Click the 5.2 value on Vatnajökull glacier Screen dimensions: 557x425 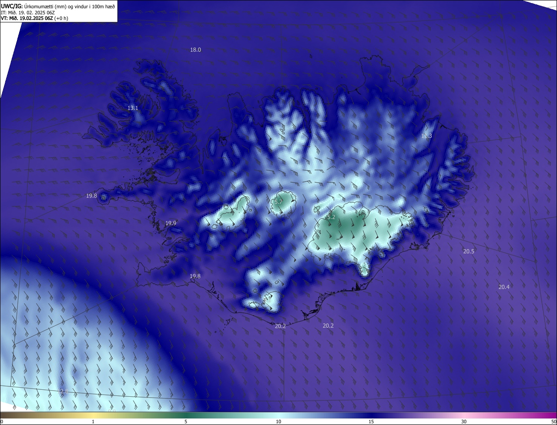coord(331,217)
